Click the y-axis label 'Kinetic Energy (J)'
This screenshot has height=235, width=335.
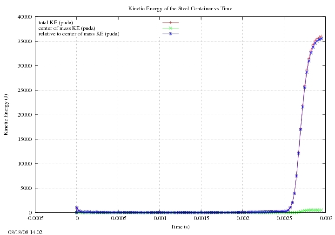[x=6, y=114]
